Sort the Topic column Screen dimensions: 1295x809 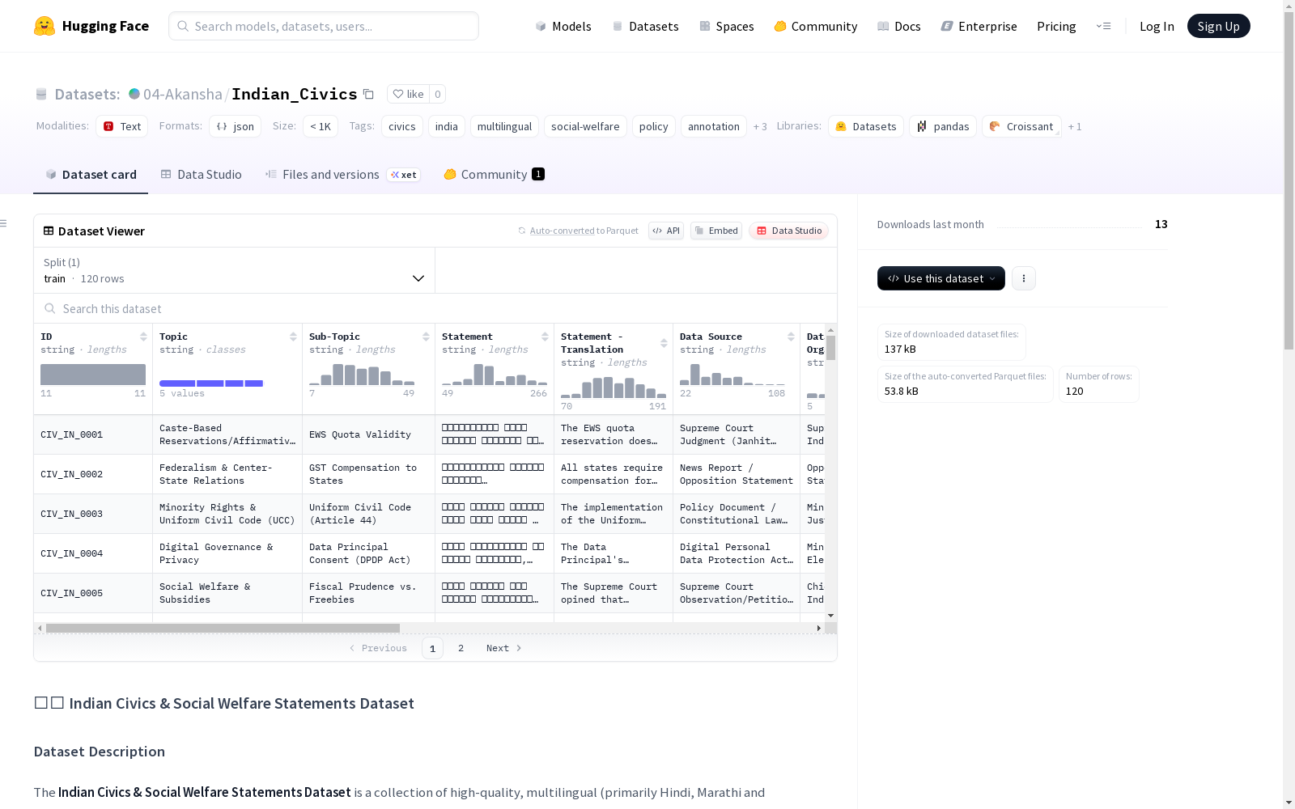tap(293, 337)
